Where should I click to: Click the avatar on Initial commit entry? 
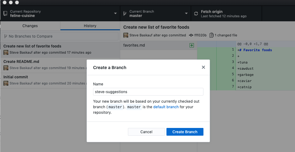[x=6, y=83]
